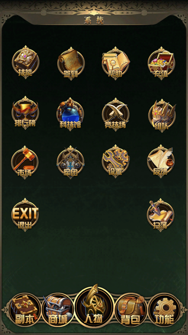This screenshot has width=188, height=335.
Task: Click the 系统 title header
Action: [x=94, y=21]
